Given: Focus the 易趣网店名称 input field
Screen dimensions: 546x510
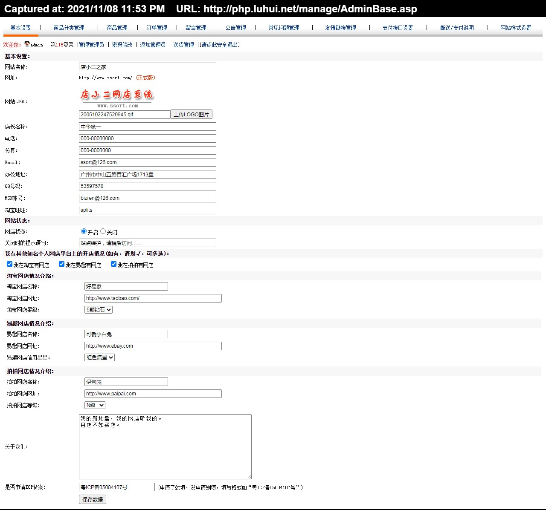Looking at the screenshot, I should (x=126, y=334).
